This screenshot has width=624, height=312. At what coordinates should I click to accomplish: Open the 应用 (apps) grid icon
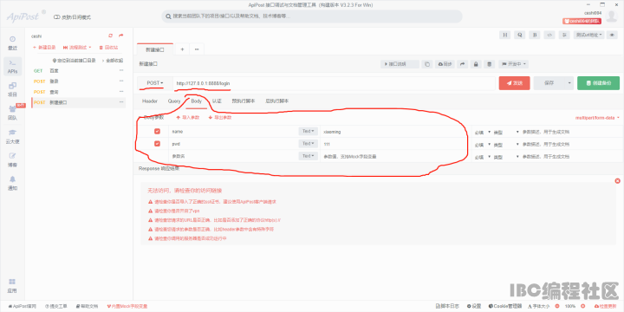pos(13,285)
